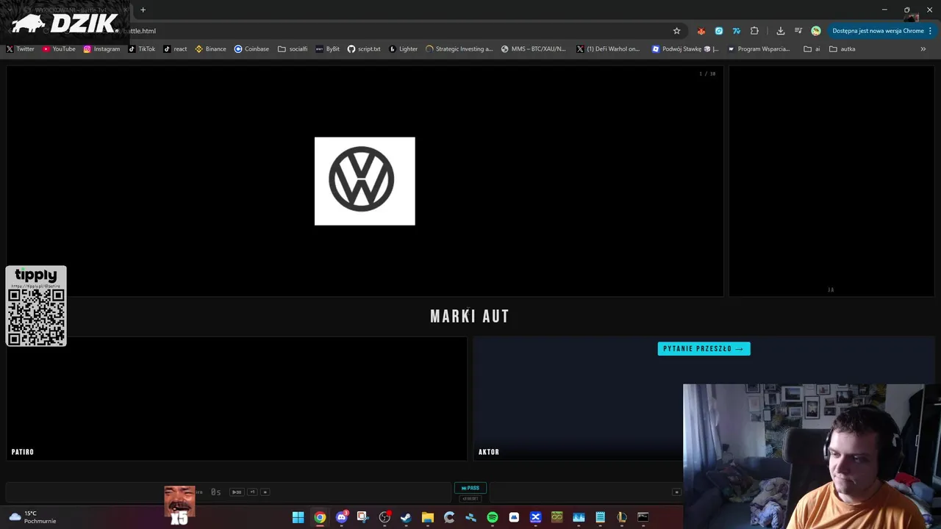Show hidden bookmarks with the double chevron
The height and width of the screenshot is (529, 941).
click(x=923, y=49)
